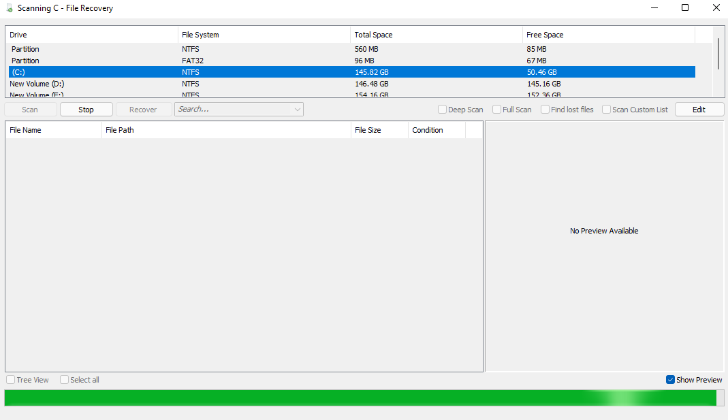Enable the Deep Scan checkbox
The width and height of the screenshot is (728, 420).
(x=443, y=110)
